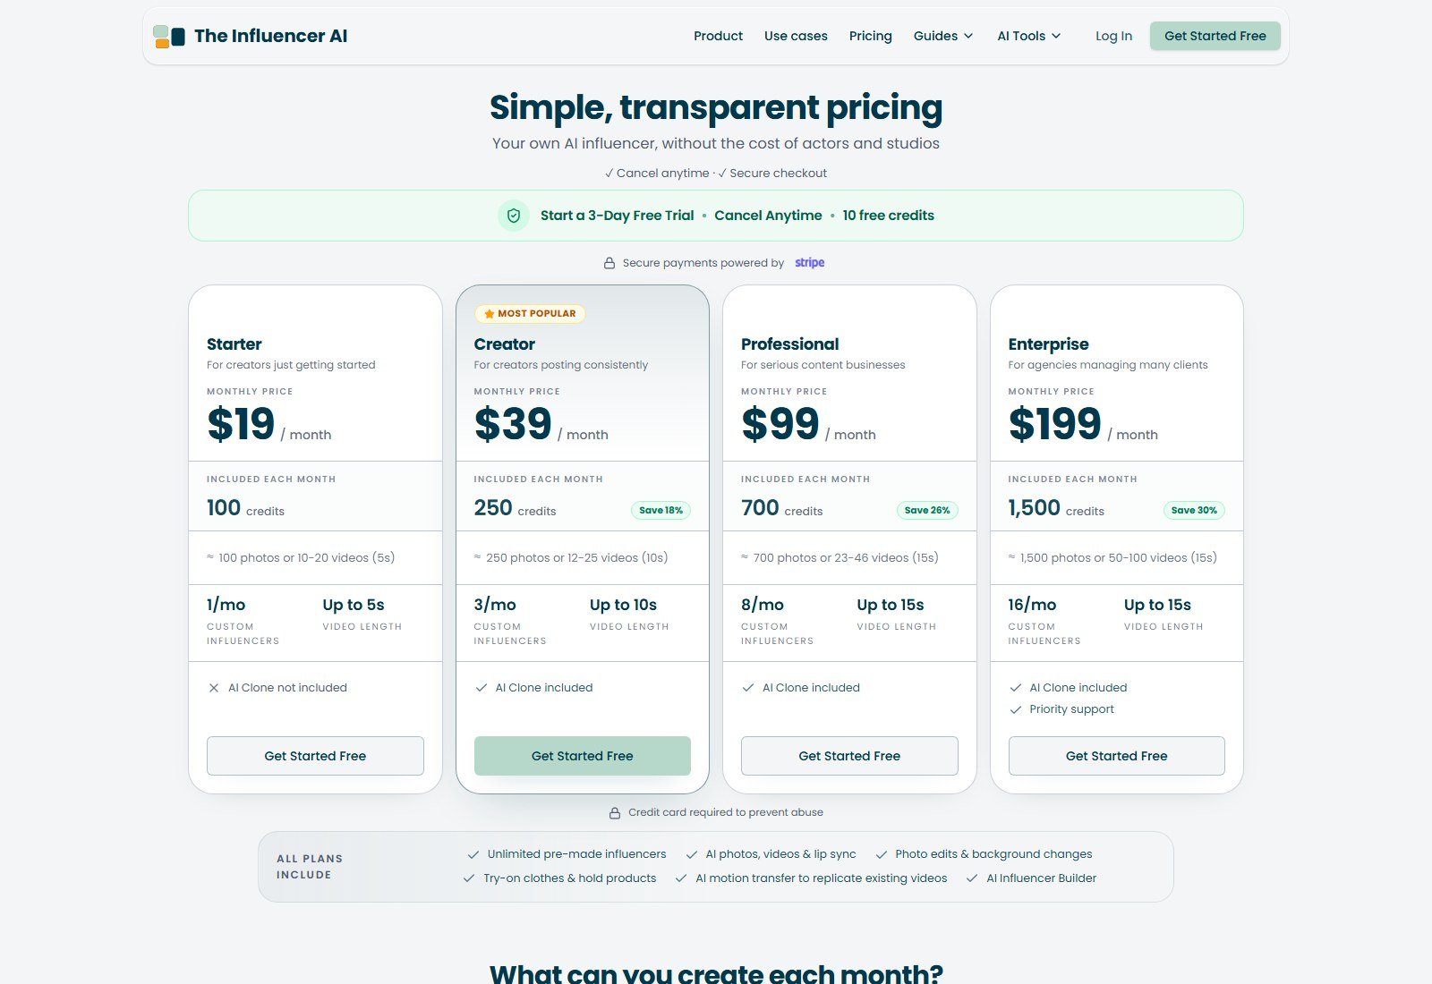
Task: Click the 250 photos or 12-25 videos text
Action: (x=577, y=558)
